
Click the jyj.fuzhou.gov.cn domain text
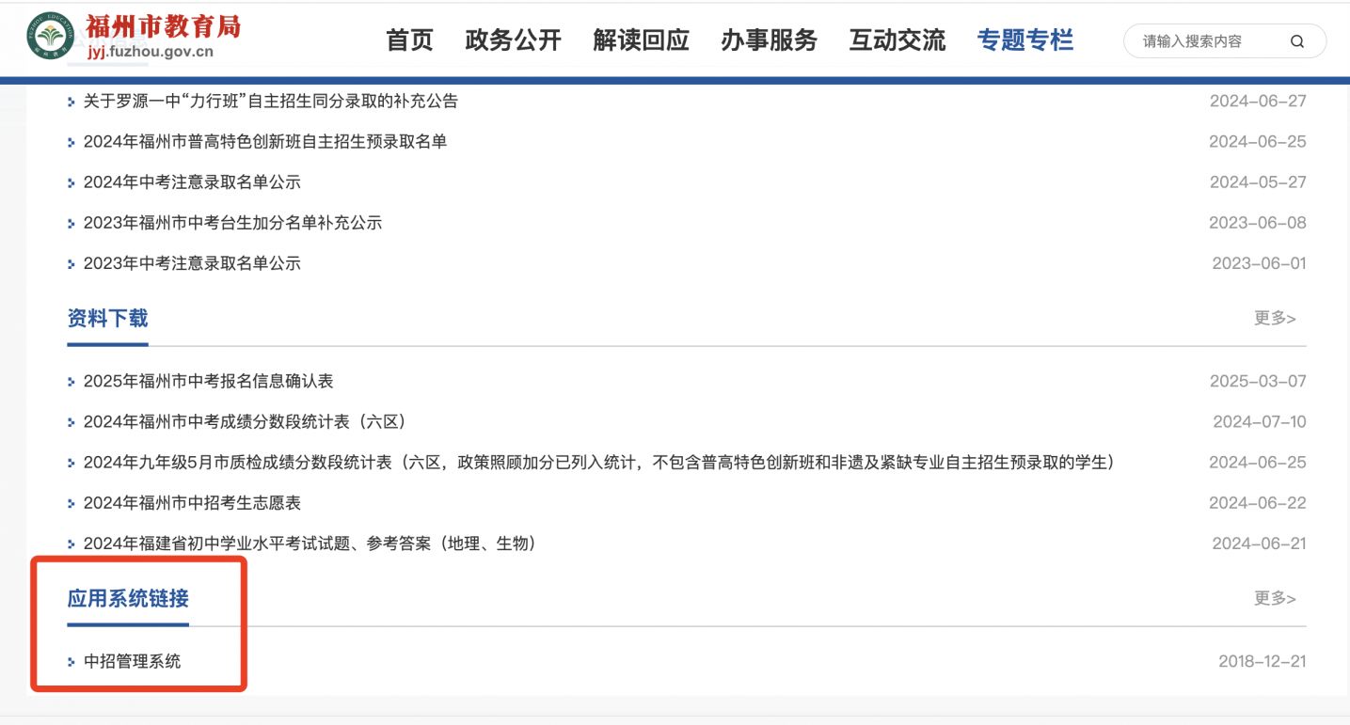coord(151,52)
